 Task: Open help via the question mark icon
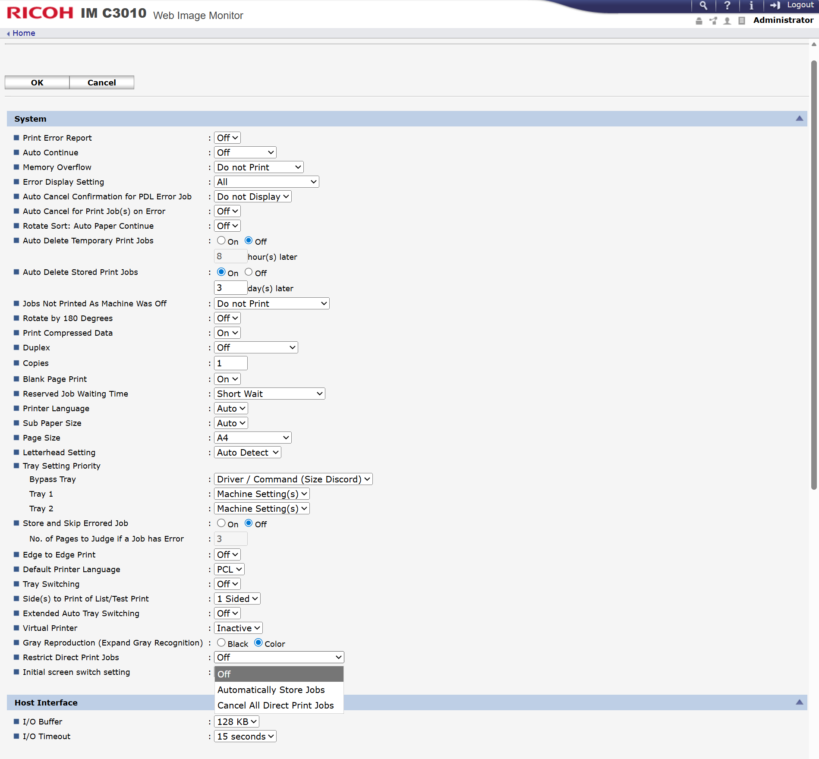[727, 6]
